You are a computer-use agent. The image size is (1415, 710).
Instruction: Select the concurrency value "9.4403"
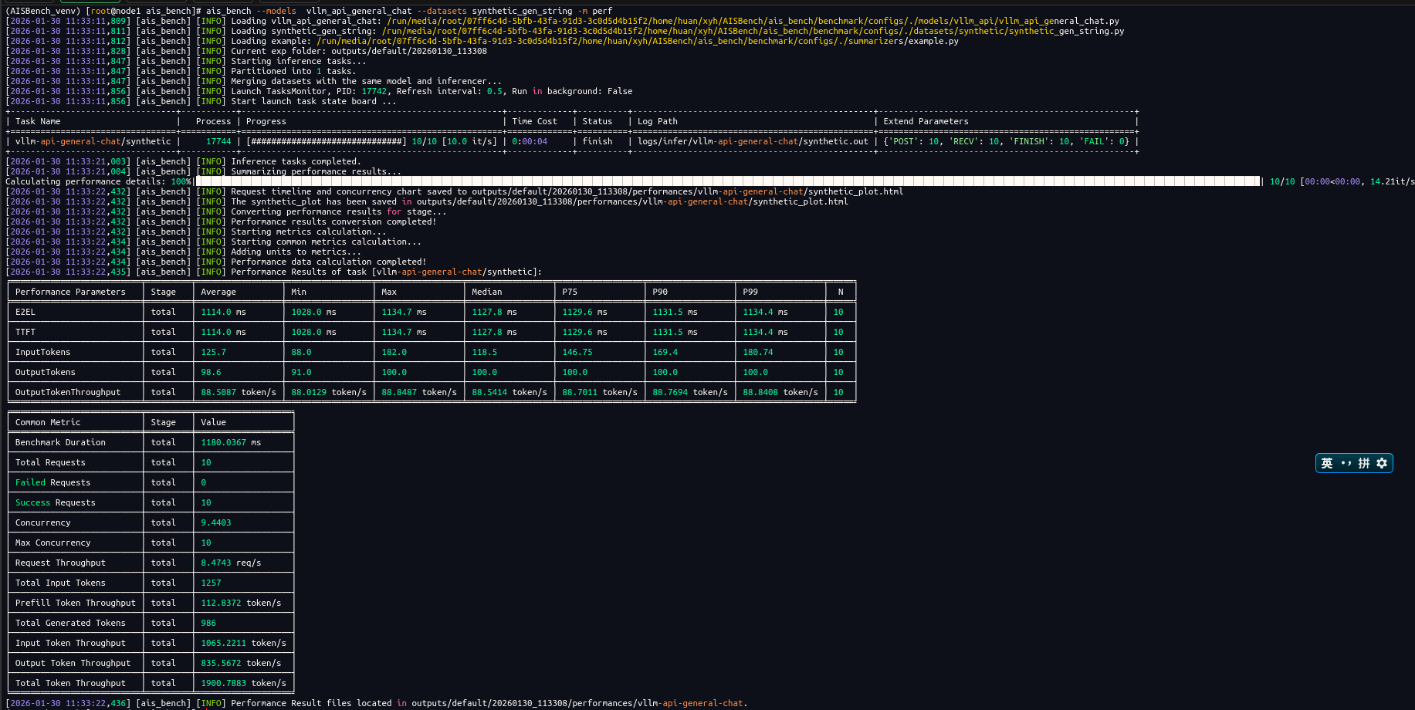point(216,522)
